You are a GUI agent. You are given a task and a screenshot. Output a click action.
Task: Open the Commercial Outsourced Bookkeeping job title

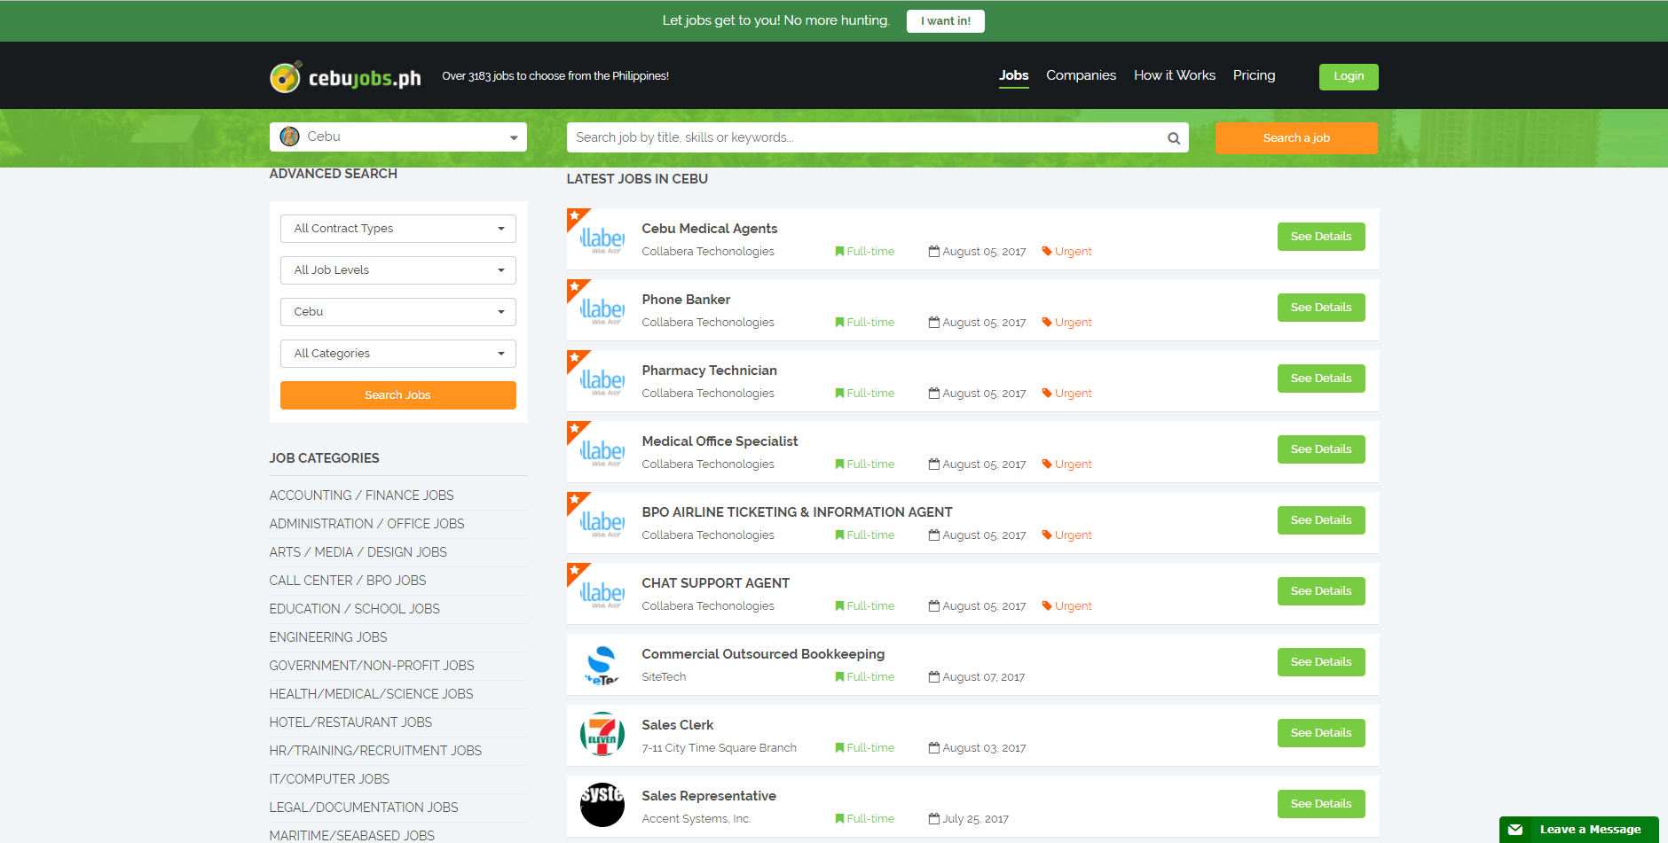tap(764, 654)
